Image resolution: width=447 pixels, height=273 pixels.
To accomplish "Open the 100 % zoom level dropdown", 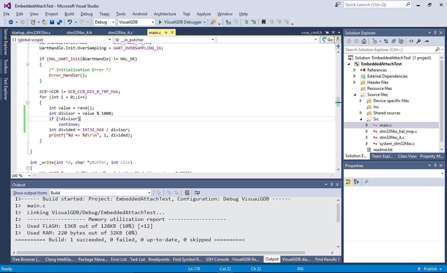I will point(29,176).
